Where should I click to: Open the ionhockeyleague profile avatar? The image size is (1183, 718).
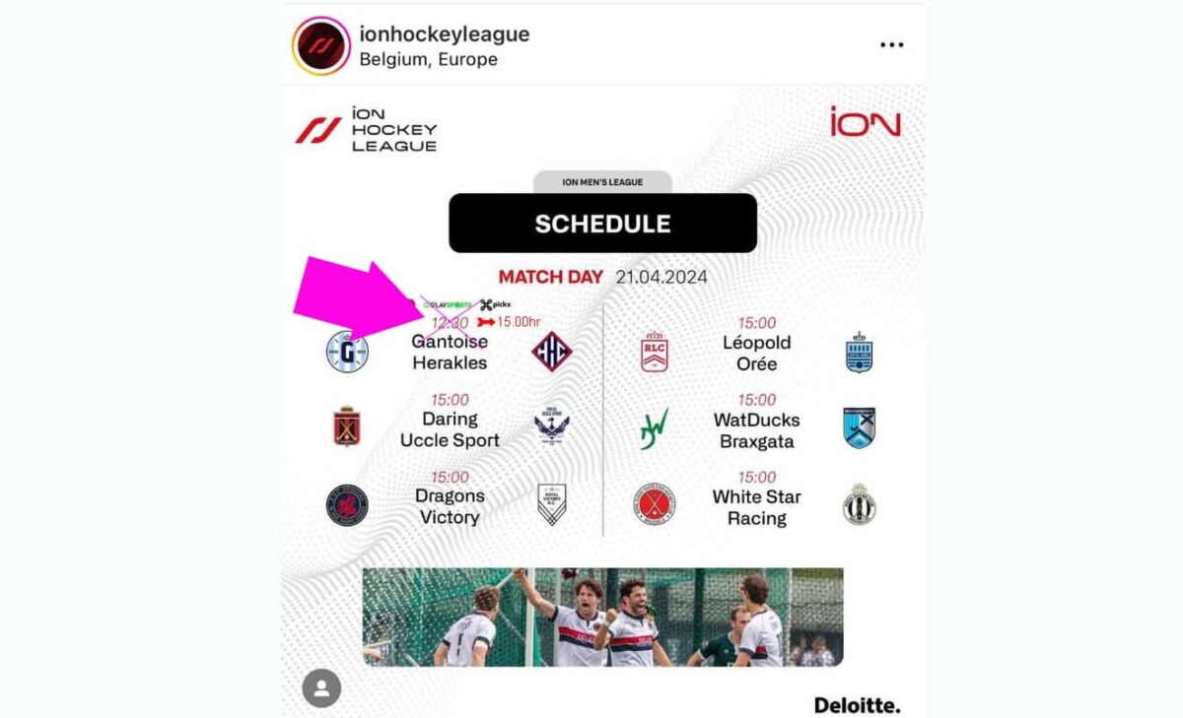(x=321, y=45)
